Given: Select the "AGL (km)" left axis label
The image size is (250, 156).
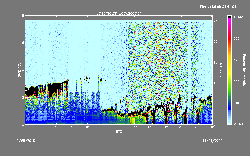Looking at the screenshot, I should (x=19, y=70).
